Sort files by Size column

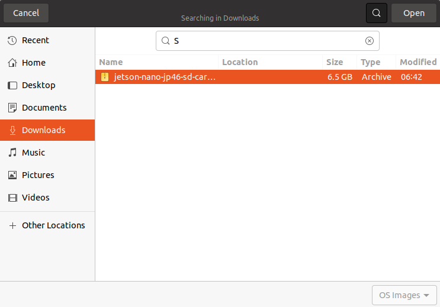click(x=335, y=62)
